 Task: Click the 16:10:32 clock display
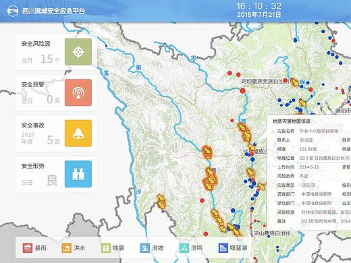pos(259,6)
